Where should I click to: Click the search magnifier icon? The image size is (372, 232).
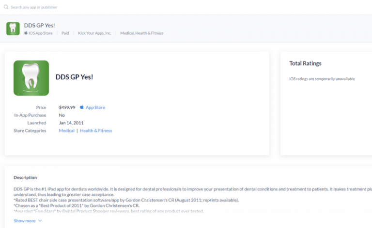coord(6,7)
